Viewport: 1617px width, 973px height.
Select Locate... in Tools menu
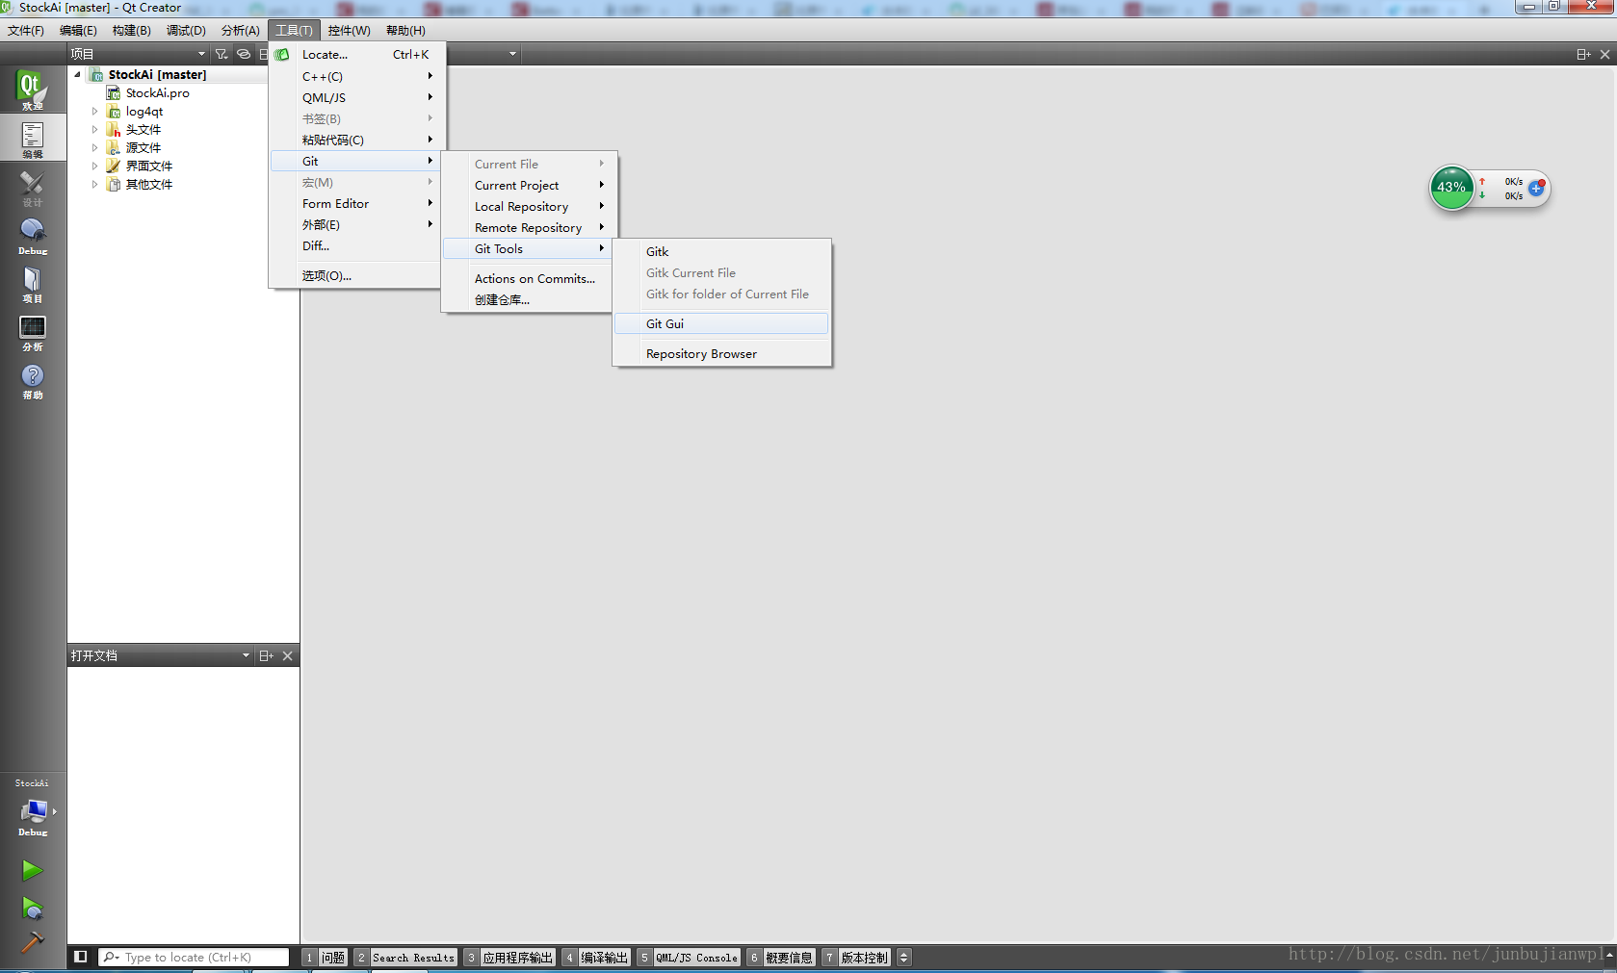click(357, 55)
